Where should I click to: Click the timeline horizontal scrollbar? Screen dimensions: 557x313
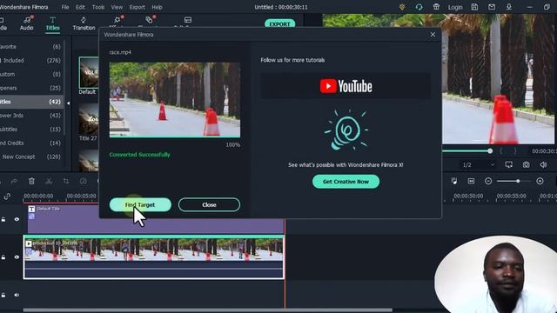(x=208, y=310)
